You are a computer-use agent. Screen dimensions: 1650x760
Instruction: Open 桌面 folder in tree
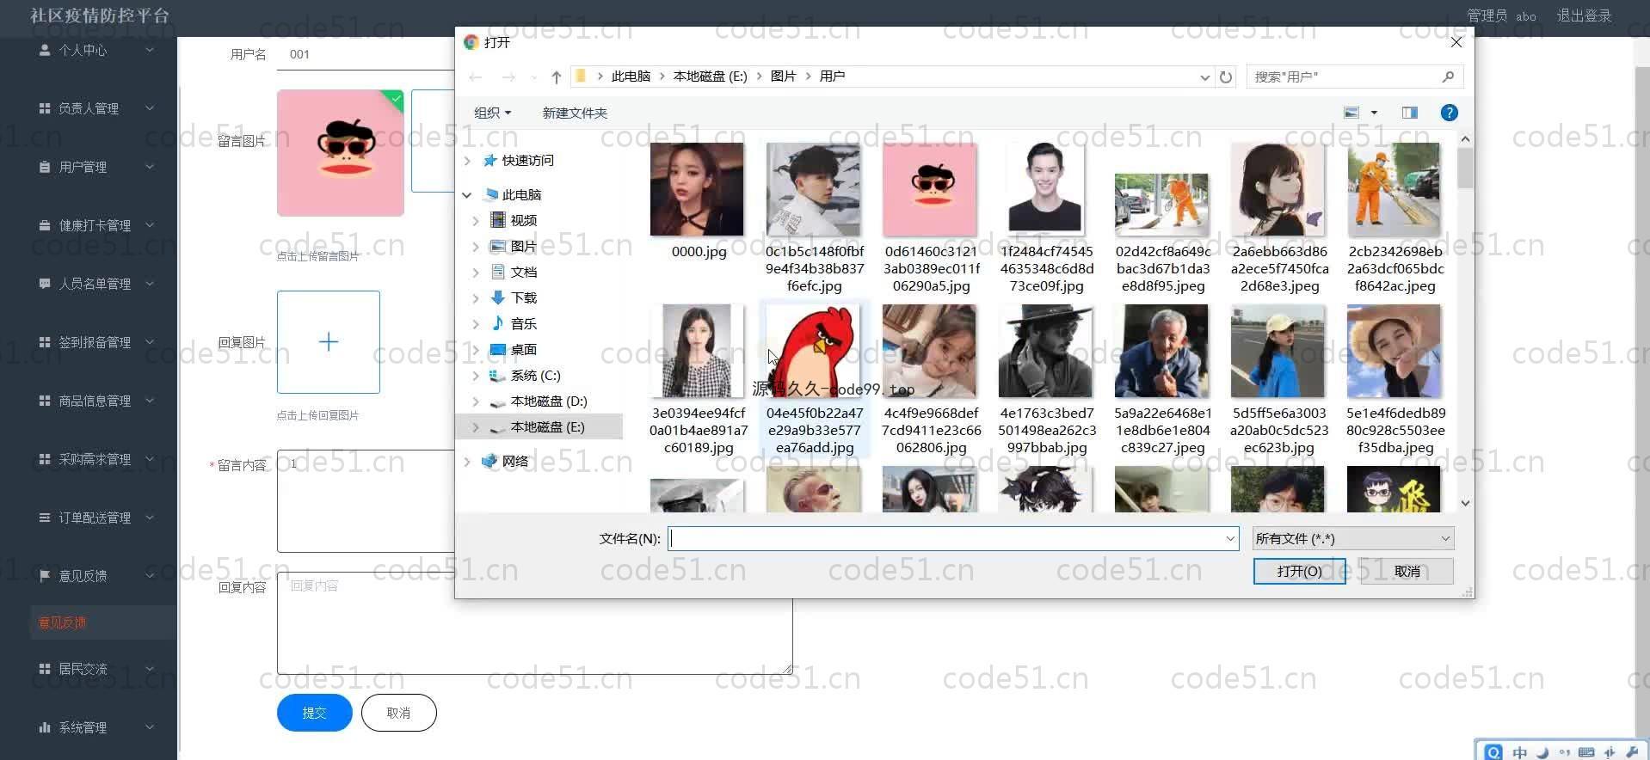[x=523, y=350]
